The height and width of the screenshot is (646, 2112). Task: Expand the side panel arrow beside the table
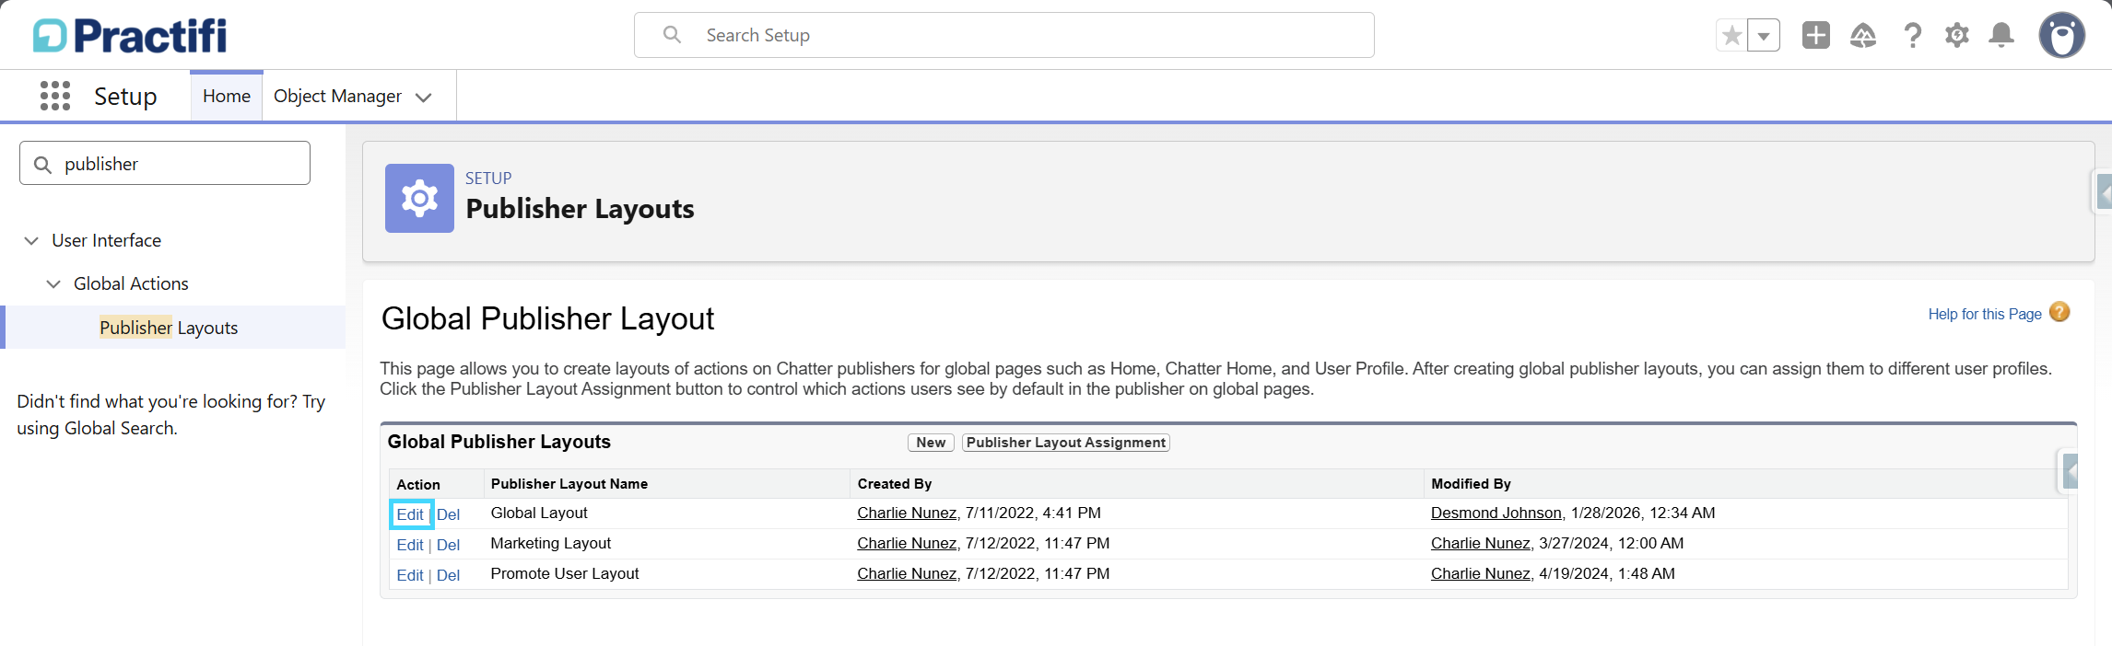[x=2070, y=472]
